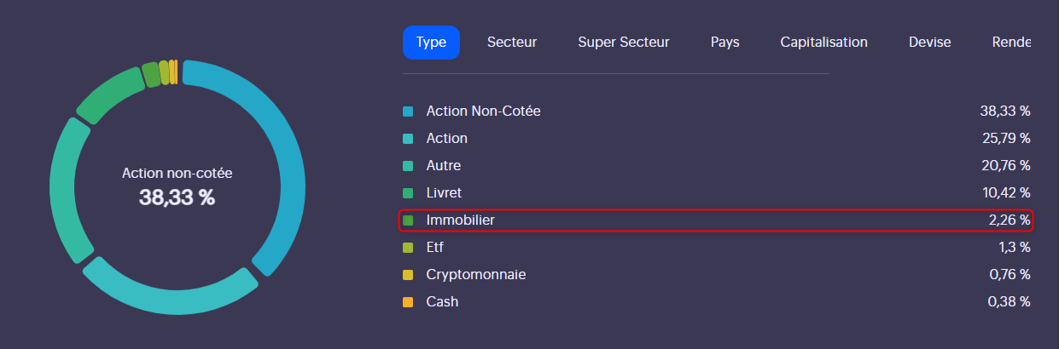Click the Action legend color square
The image size is (1059, 349).
point(408,139)
